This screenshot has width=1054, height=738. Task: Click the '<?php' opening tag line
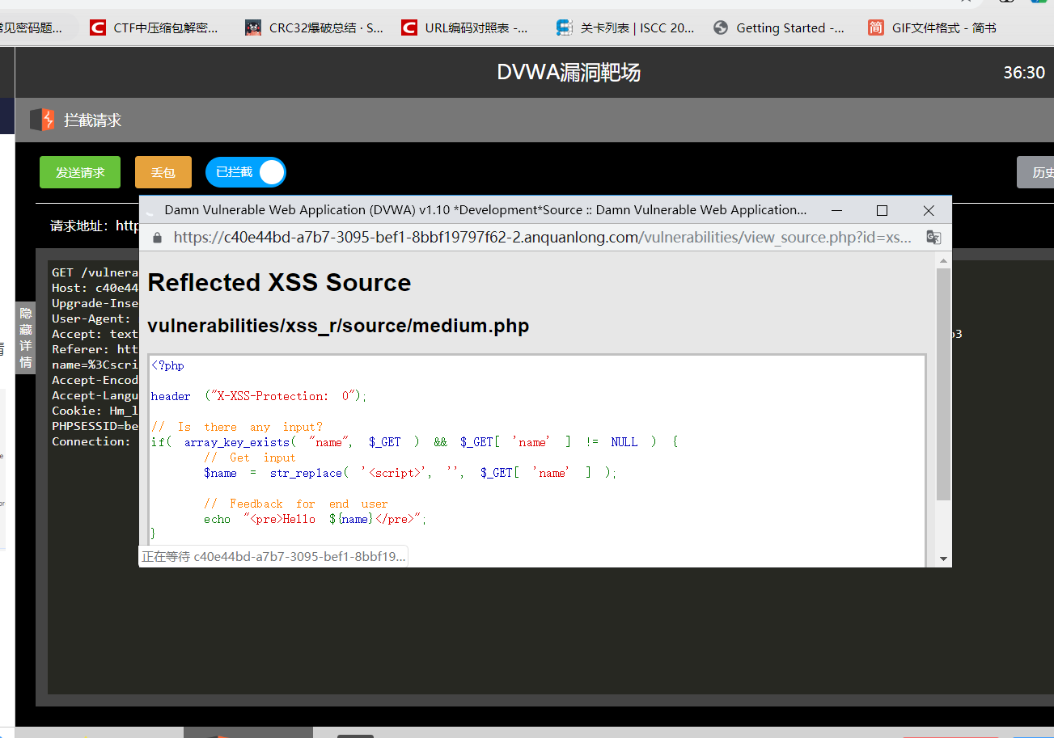click(167, 365)
